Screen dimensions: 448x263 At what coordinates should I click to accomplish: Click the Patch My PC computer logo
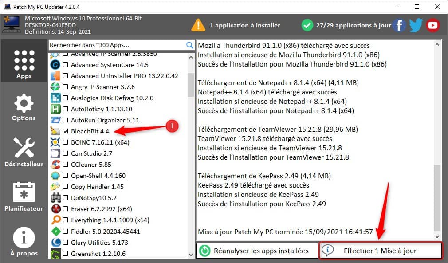point(12,24)
